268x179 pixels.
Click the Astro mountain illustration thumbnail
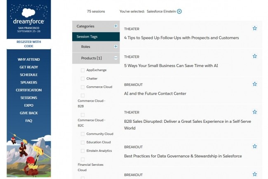[29, 154]
